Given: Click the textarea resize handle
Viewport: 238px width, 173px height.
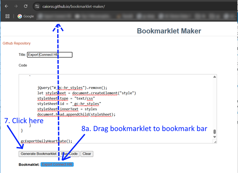Looking at the screenshot, I should (x=215, y=141).
